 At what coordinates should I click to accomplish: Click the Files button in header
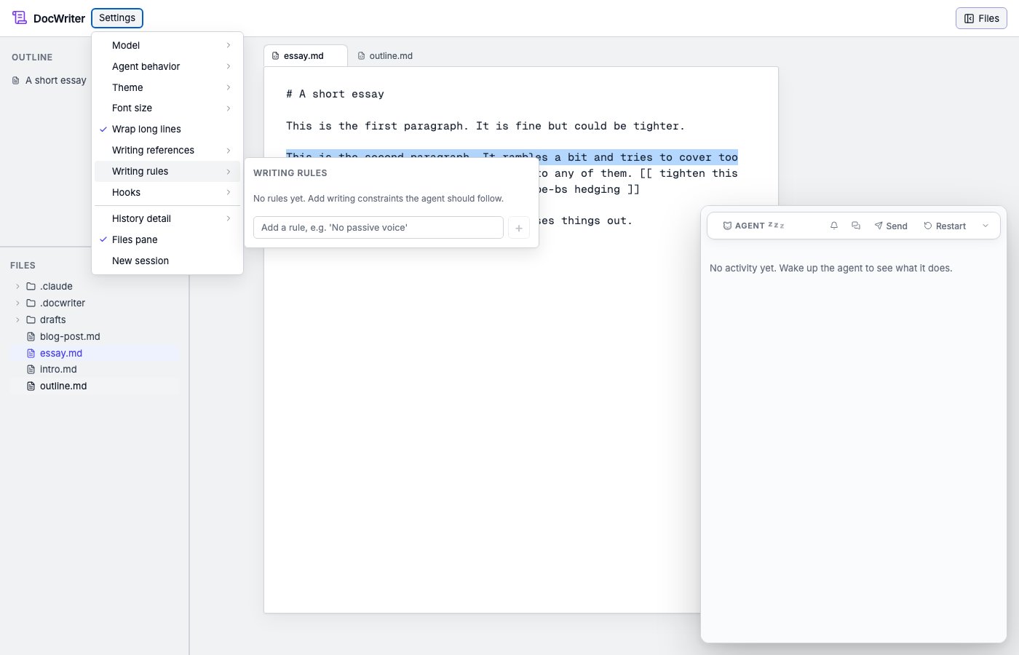tap(981, 18)
